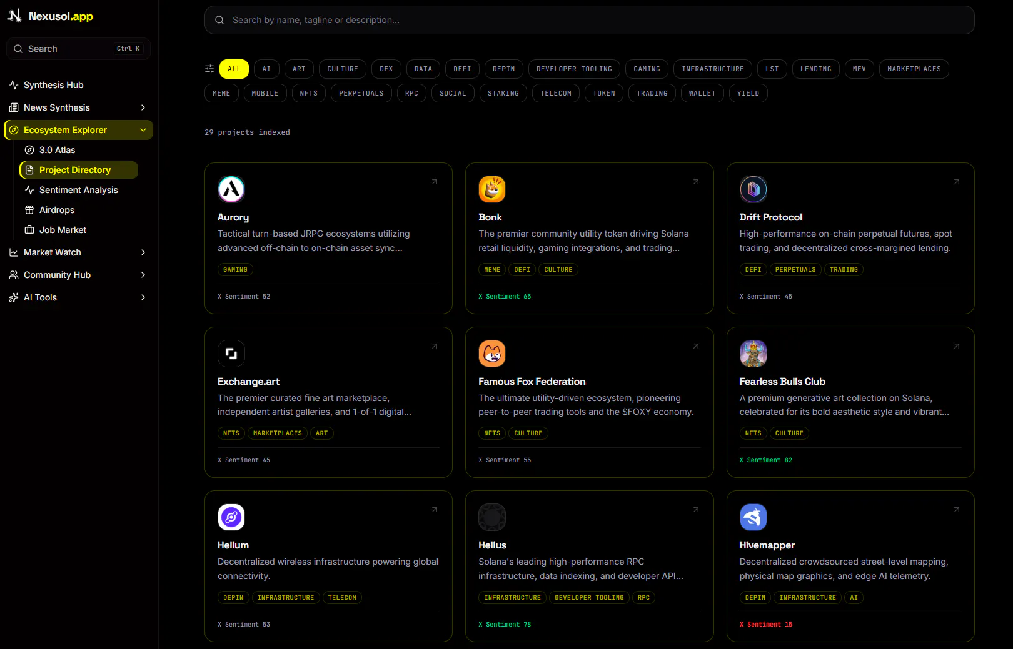Click the MEME tag on Bonk card
1013x649 pixels.
coord(492,270)
